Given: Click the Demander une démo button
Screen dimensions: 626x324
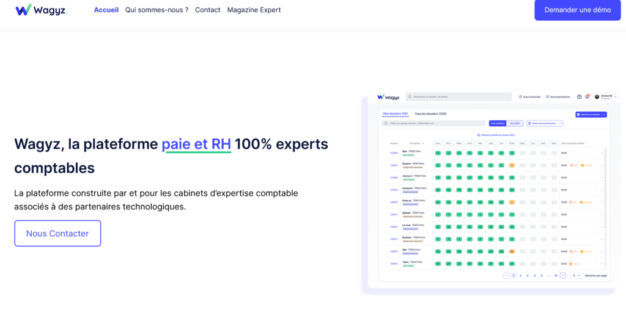Looking at the screenshot, I should pyautogui.click(x=577, y=10).
